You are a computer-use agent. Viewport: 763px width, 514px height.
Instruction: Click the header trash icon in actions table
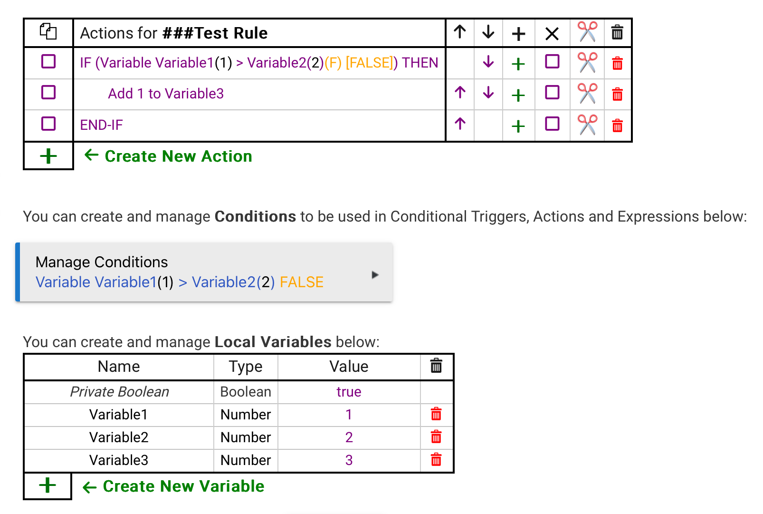point(617,33)
